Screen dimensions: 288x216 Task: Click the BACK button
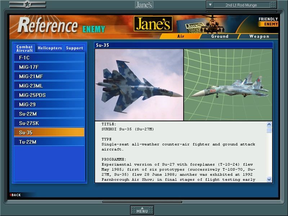pyautogui.click(x=15, y=195)
